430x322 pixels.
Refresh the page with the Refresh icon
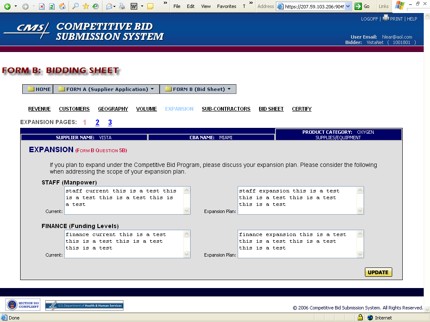(52, 6)
